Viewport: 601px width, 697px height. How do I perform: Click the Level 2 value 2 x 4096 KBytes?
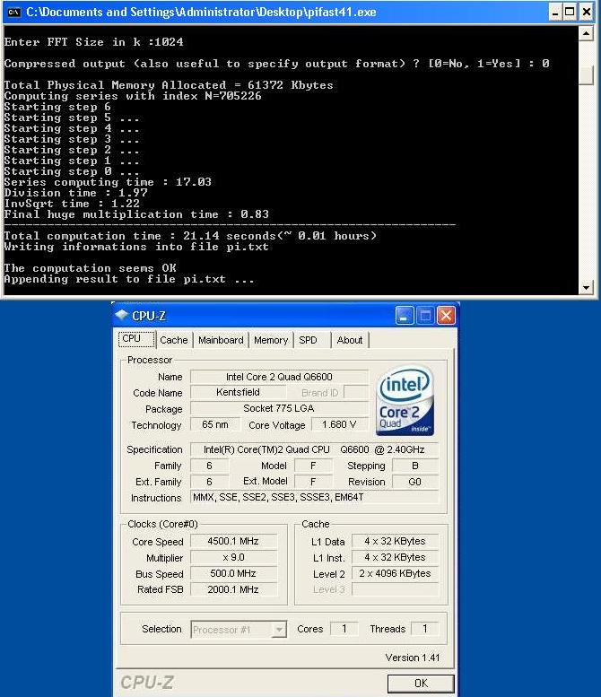[396, 573]
